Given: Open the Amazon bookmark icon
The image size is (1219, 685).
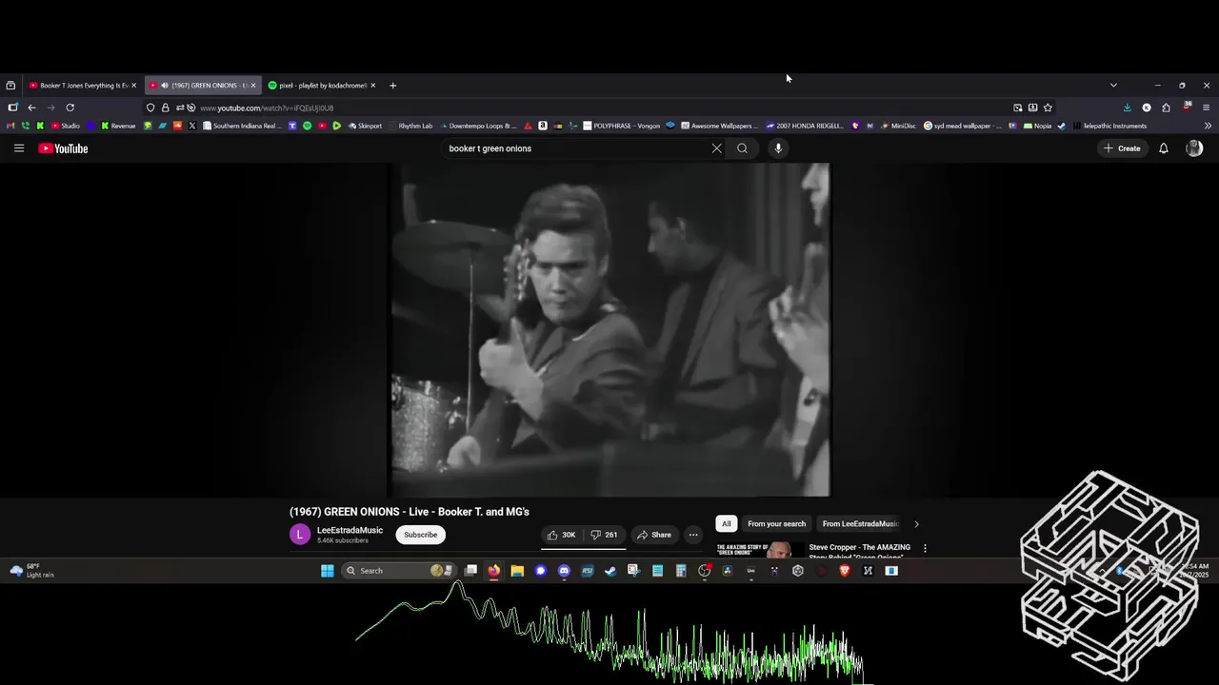Looking at the screenshot, I should coord(542,126).
